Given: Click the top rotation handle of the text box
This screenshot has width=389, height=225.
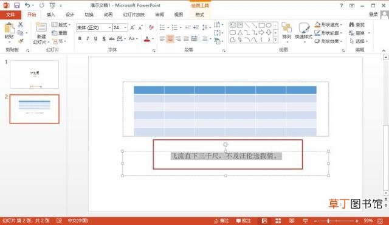Looking at the screenshot, I should tap(225, 144).
